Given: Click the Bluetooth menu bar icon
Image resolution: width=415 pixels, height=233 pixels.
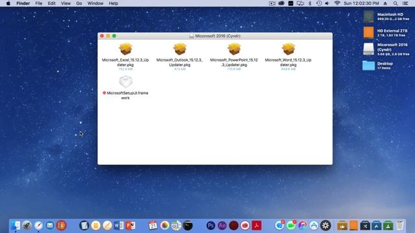Looking at the screenshot, I should pos(310,3).
